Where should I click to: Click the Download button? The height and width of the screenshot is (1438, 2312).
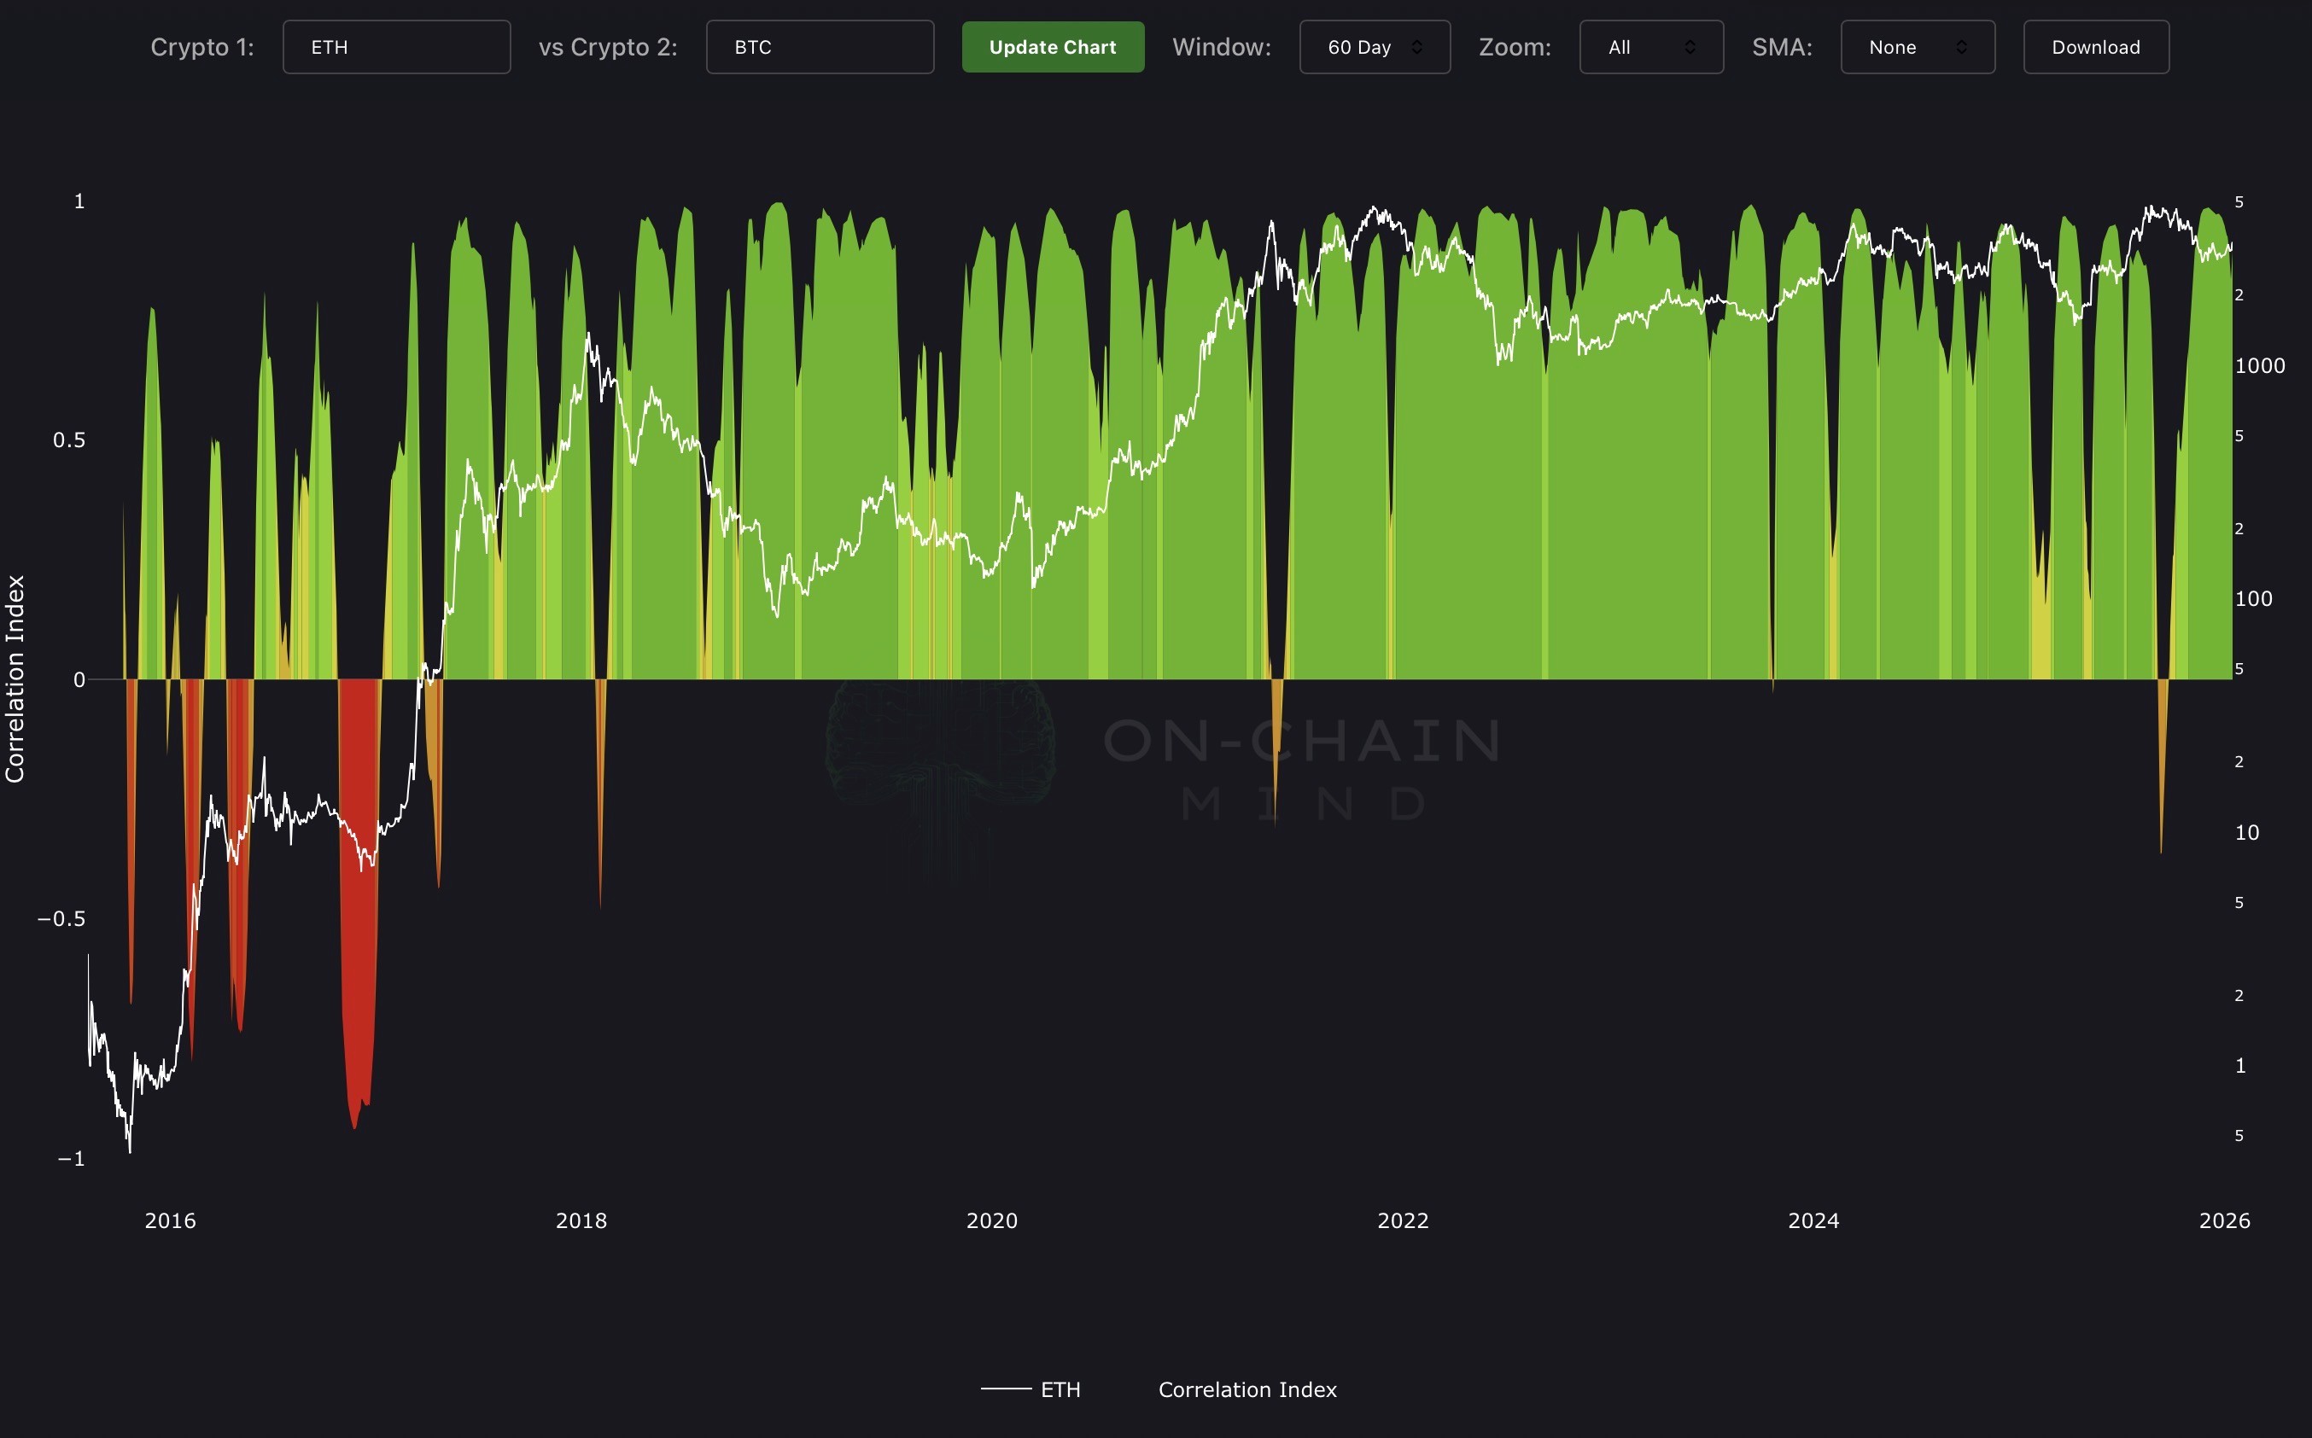(2095, 47)
